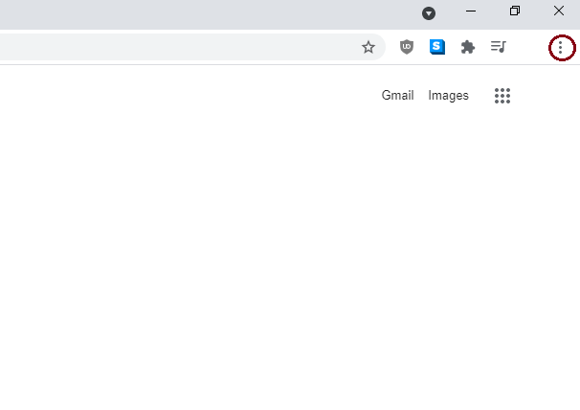The height and width of the screenshot is (410, 580).
Task: Bookmark this page with the star icon
Action: 368,47
